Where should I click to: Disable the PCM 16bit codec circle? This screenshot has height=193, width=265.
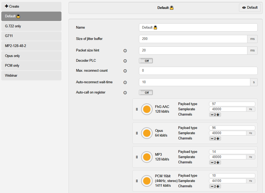(147, 181)
